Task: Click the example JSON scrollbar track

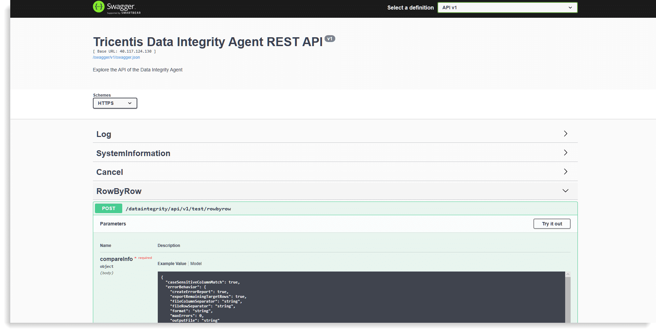Action: tap(568, 300)
